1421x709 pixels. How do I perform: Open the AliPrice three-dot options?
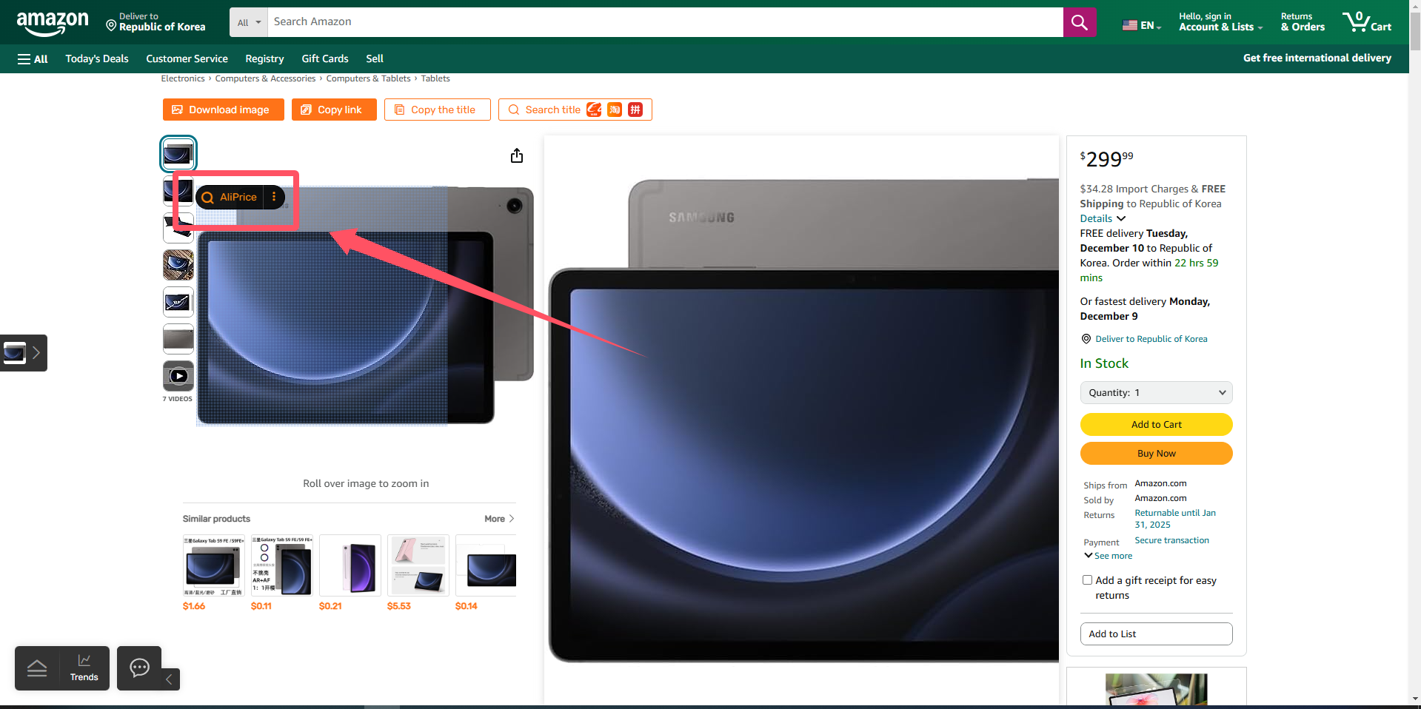click(274, 197)
